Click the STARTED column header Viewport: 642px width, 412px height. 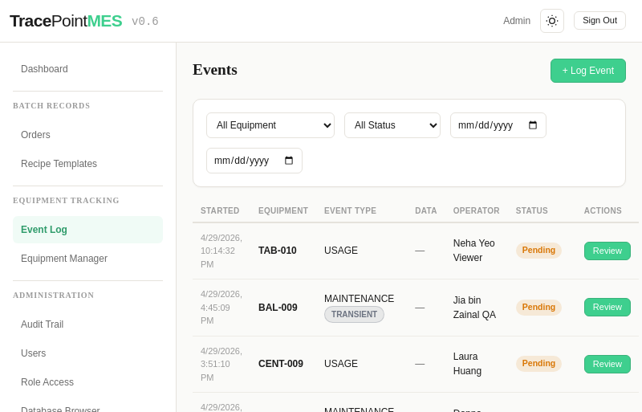point(220,210)
